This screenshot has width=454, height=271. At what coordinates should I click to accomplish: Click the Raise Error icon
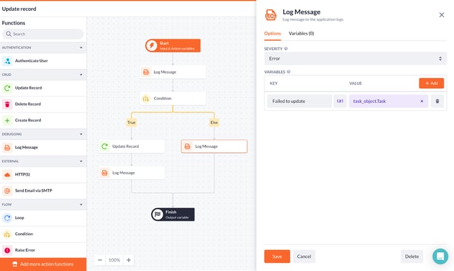7,250
